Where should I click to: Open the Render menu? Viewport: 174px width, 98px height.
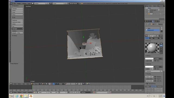click(19, 4)
